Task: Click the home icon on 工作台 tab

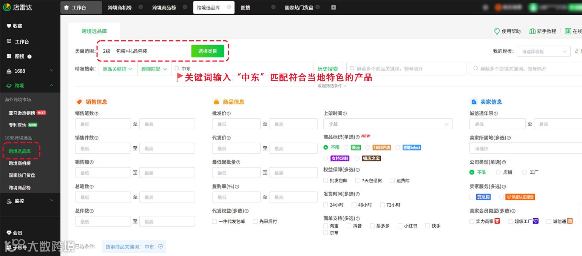Action: pyautogui.click(x=66, y=8)
